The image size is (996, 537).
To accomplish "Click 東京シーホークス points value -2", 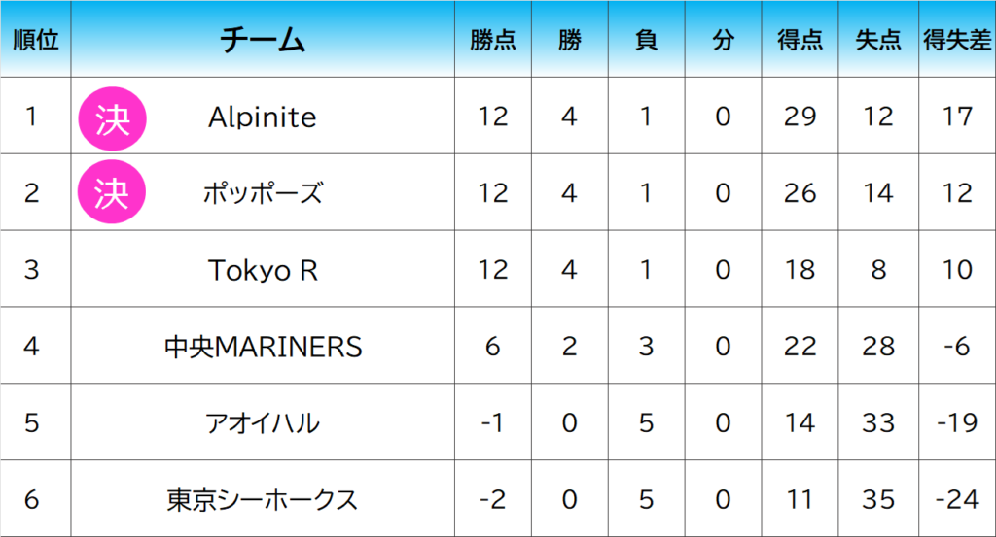I will pos(493,500).
